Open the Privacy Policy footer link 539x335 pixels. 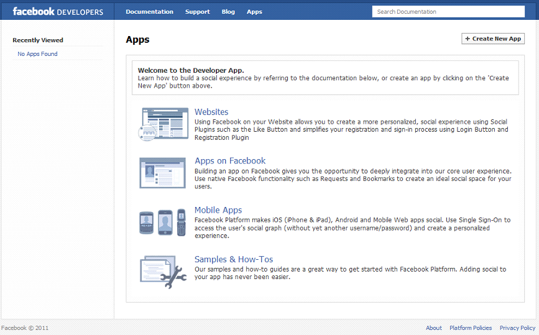click(517, 328)
